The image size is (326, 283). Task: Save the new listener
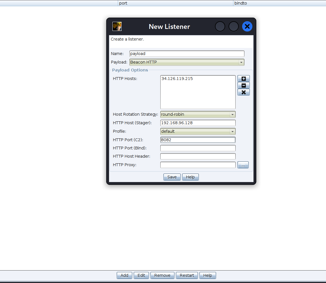point(172,177)
